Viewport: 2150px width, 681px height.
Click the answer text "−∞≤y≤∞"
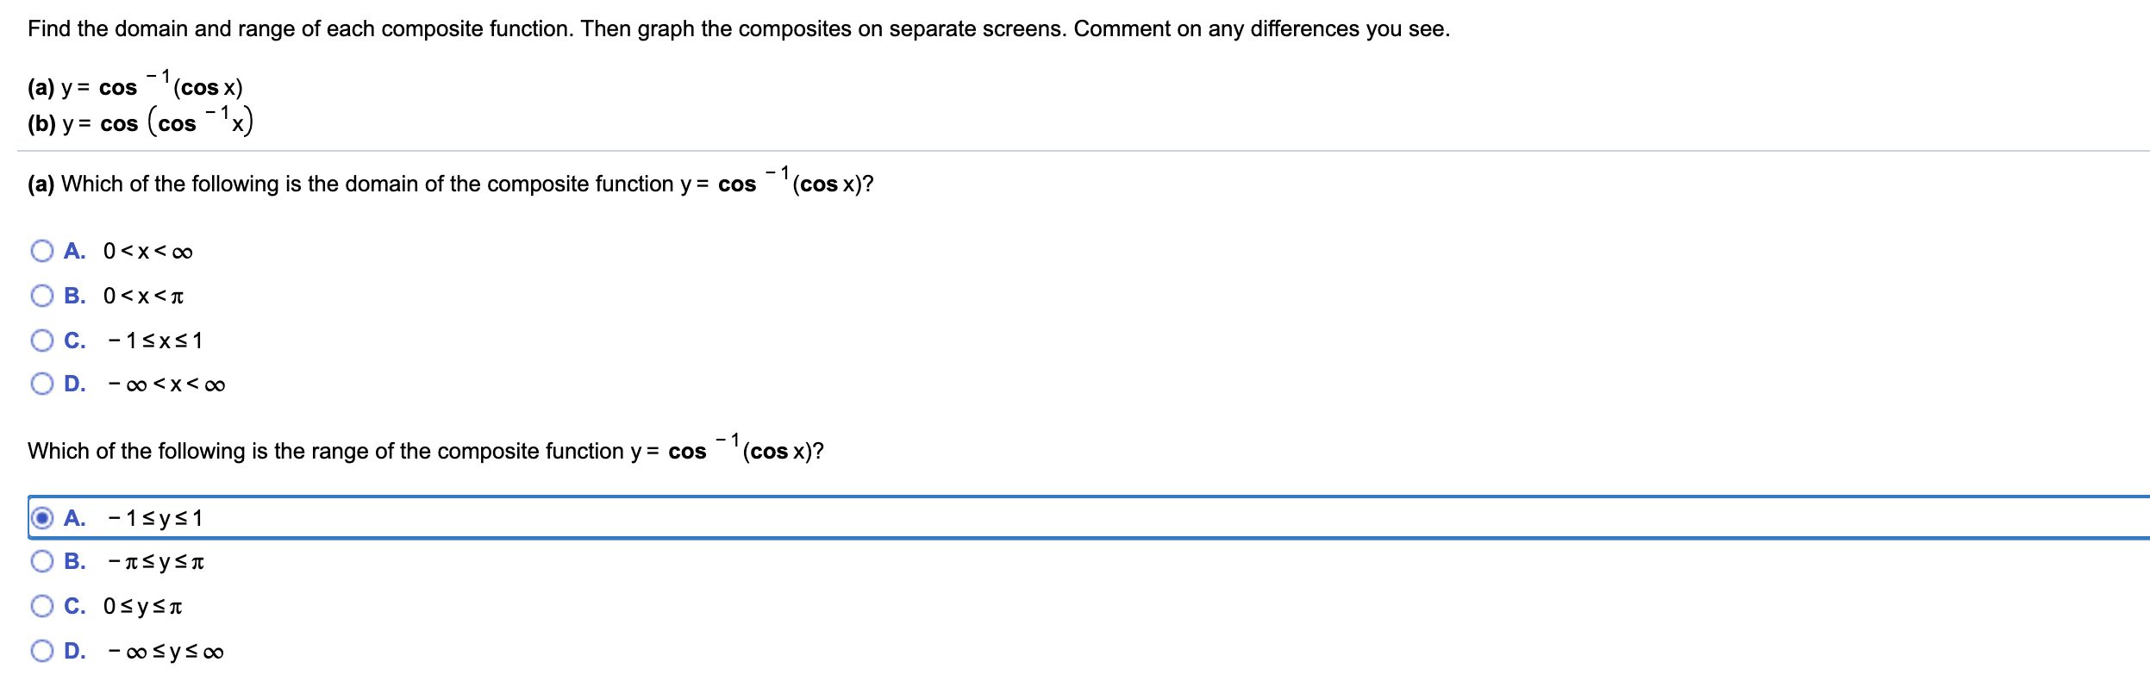click(x=166, y=652)
